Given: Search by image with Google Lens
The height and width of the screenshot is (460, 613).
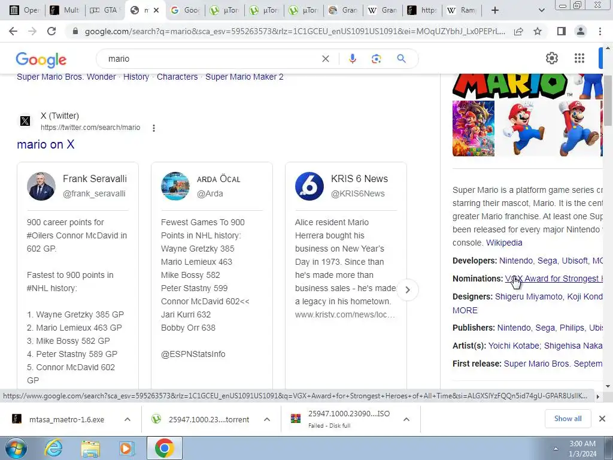Looking at the screenshot, I should point(376,59).
